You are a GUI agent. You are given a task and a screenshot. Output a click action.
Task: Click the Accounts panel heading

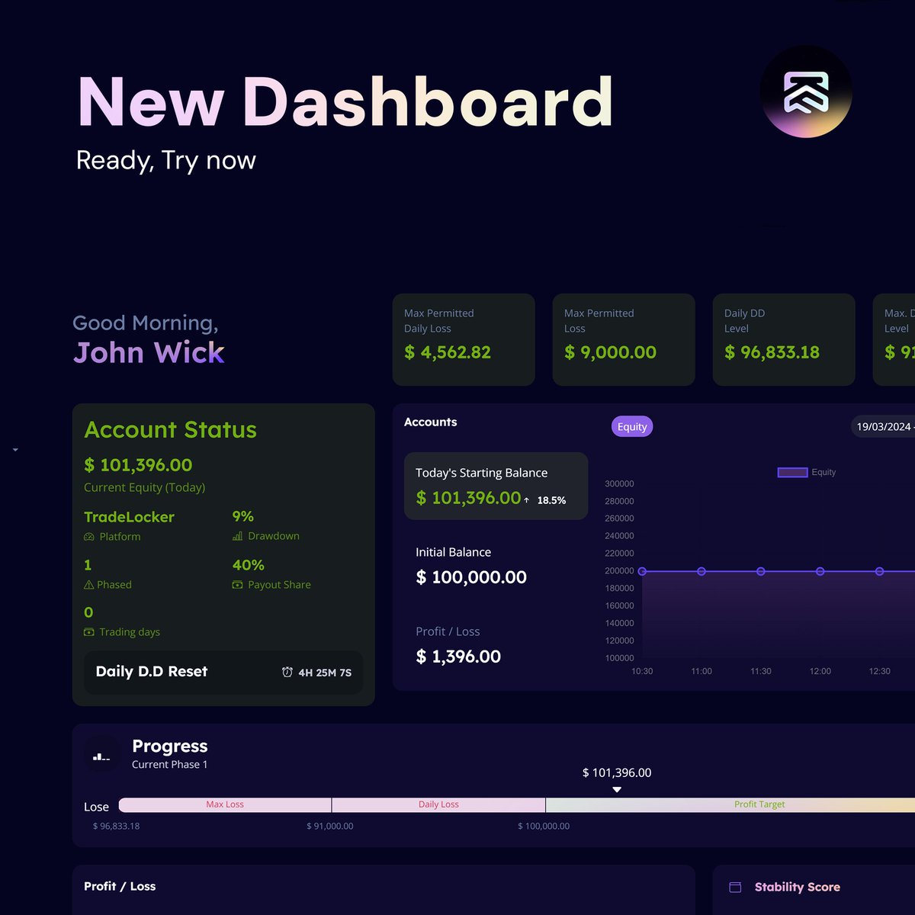click(x=430, y=422)
